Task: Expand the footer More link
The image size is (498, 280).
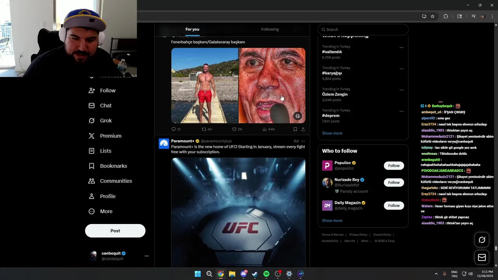Action: (366, 241)
